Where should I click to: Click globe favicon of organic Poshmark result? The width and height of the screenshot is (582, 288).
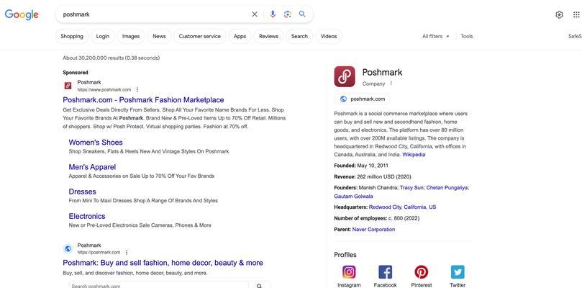68,248
